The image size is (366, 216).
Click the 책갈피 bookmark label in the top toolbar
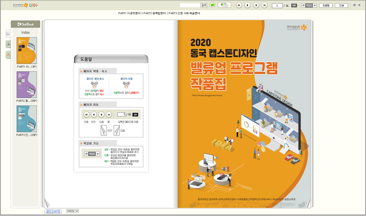[x=309, y=5]
